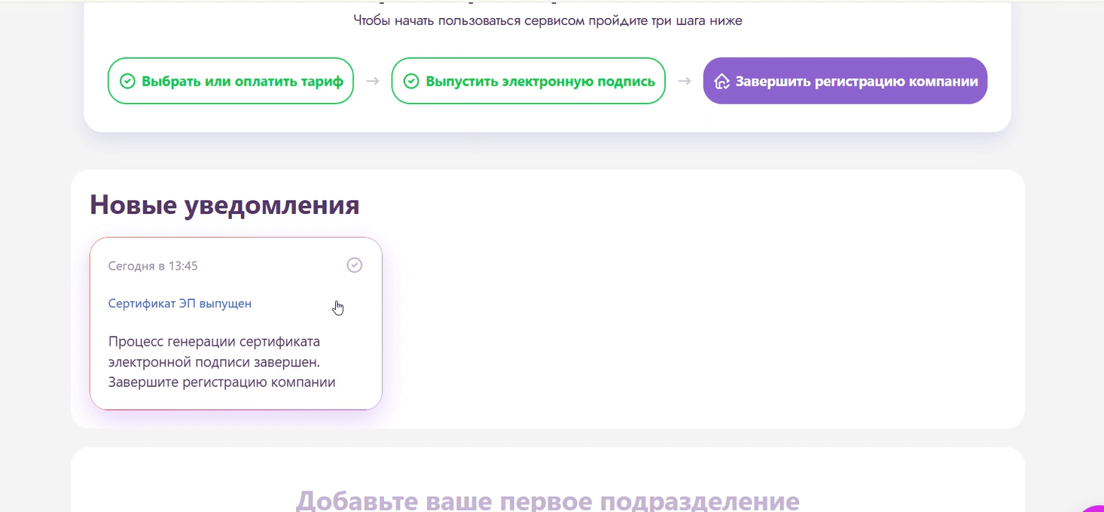Click the 'Новые уведомления' heading

click(224, 205)
